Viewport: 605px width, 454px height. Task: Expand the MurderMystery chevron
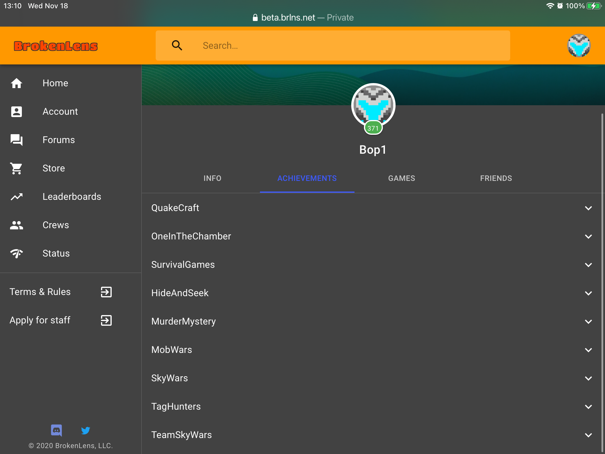(x=588, y=321)
